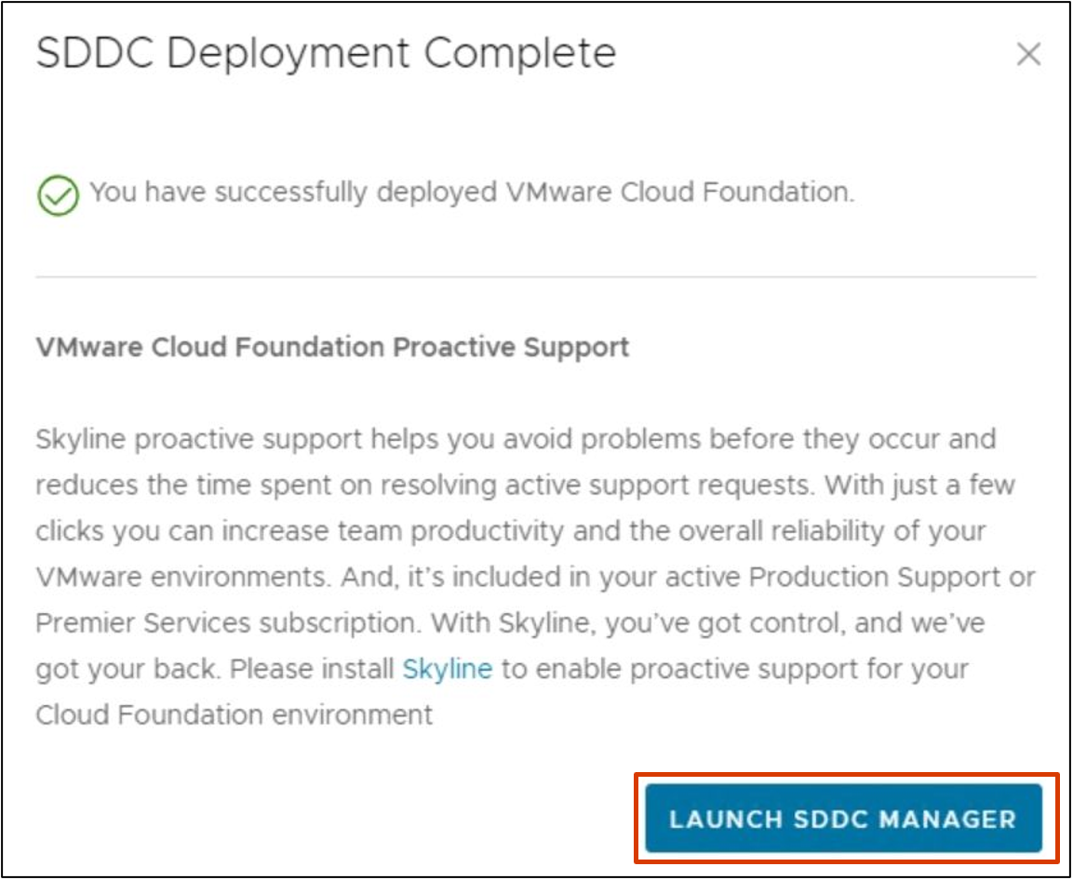The image size is (1073, 880).
Task: Close the SDDC Deployment Complete dialog
Action: [1028, 54]
